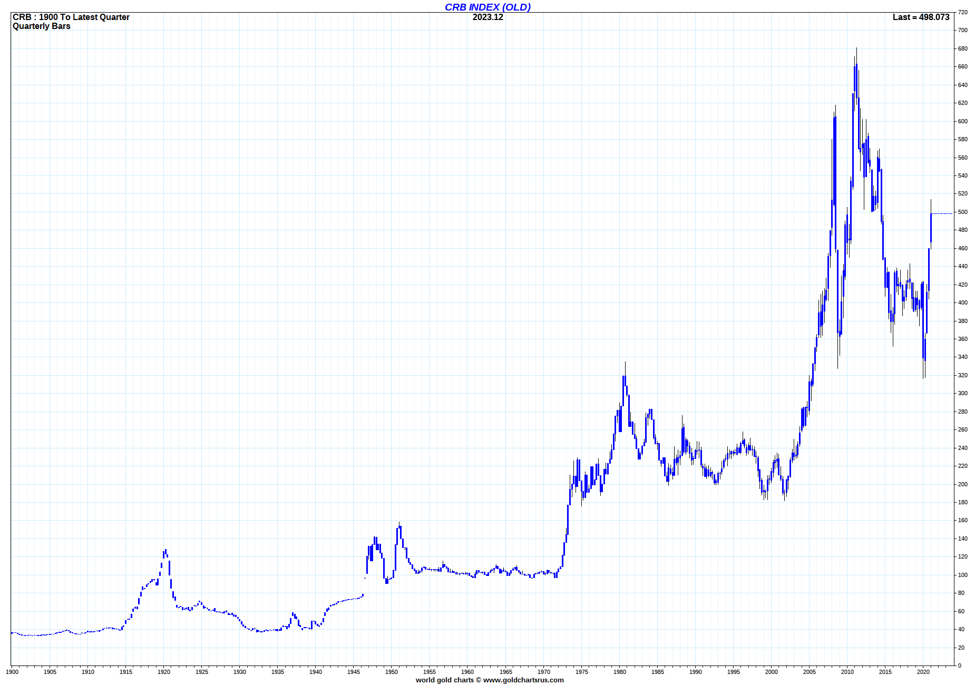This screenshot has height=685, width=975.
Task: Click x-axis year label 1935
Action: click(278, 671)
